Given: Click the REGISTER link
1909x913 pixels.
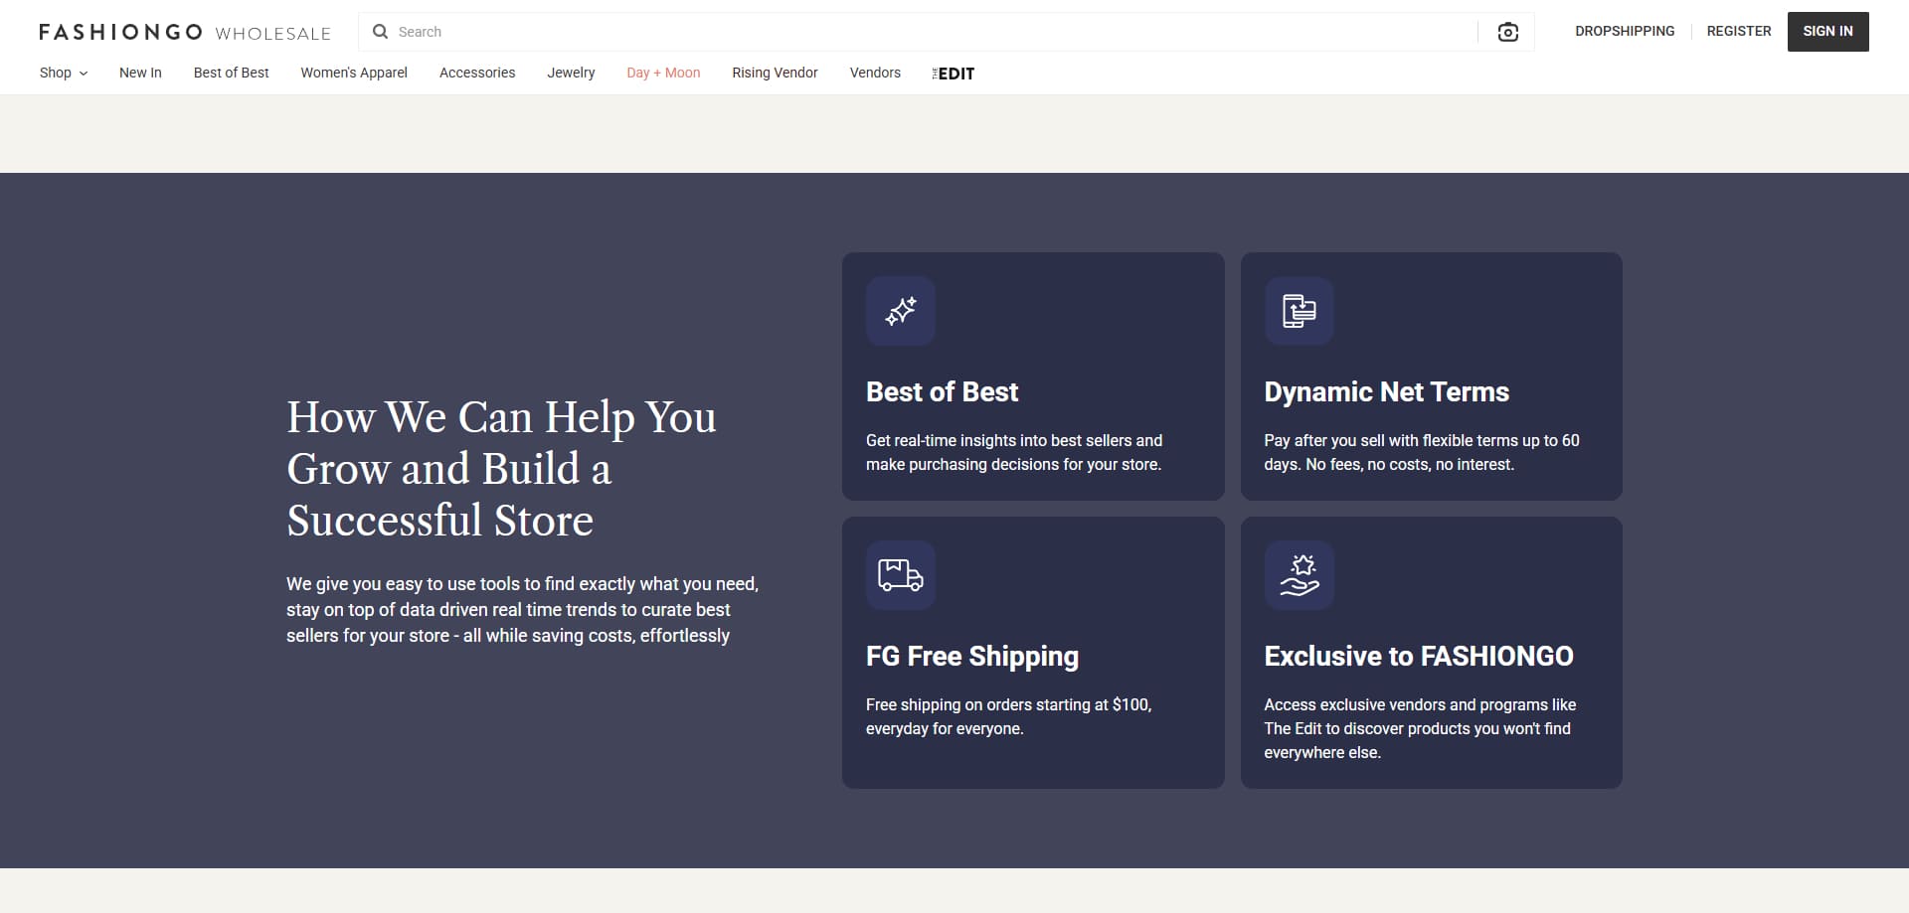Looking at the screenshot, I should pyautogui.click(x=1739, y=31).
